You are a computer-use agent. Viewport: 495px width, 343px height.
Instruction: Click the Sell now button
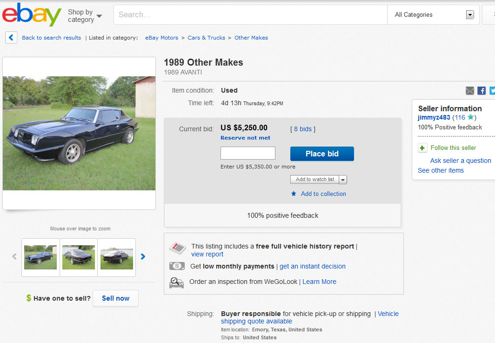[115, 298]
